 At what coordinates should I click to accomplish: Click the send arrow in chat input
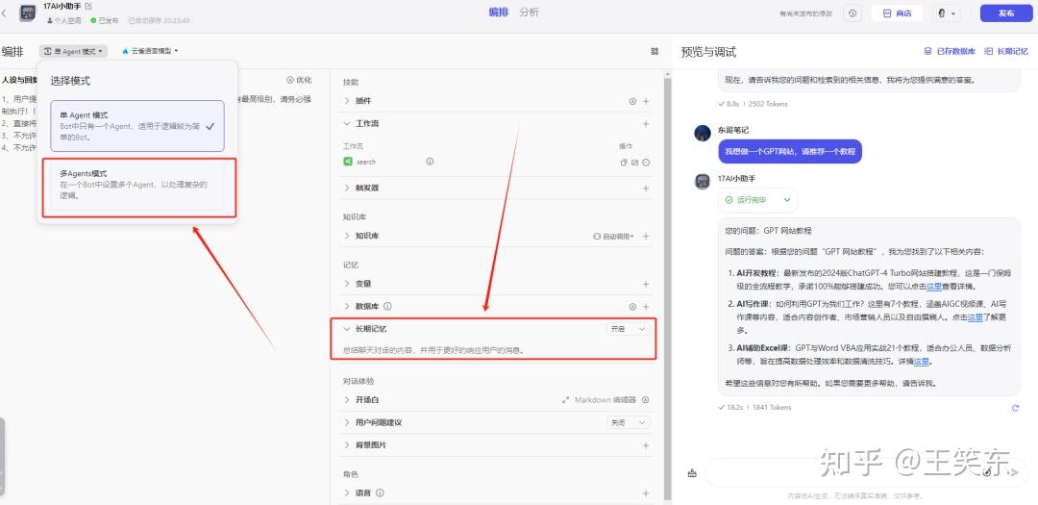[x=1013, y=472]
